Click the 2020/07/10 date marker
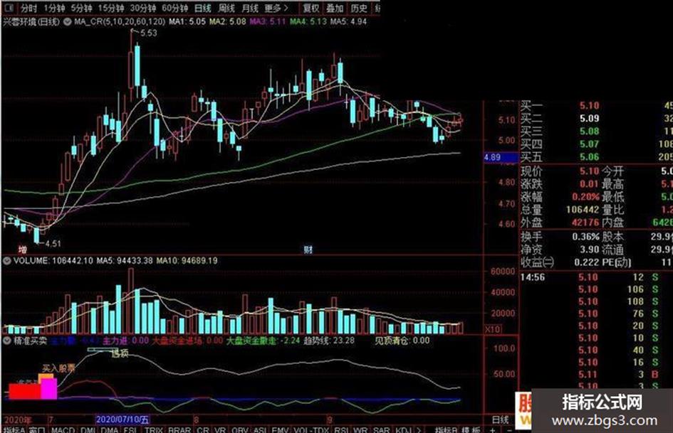 (x=122, y=419)
